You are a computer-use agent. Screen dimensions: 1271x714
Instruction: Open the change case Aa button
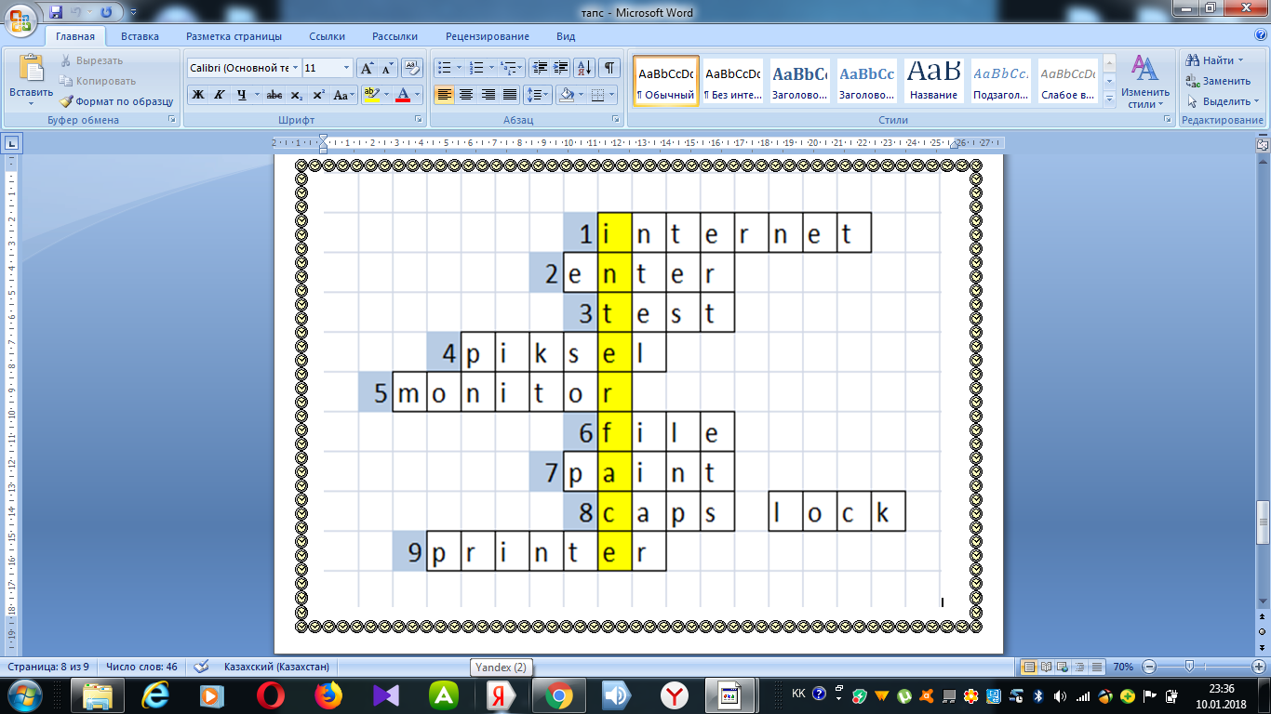click(x=343, y=95)
